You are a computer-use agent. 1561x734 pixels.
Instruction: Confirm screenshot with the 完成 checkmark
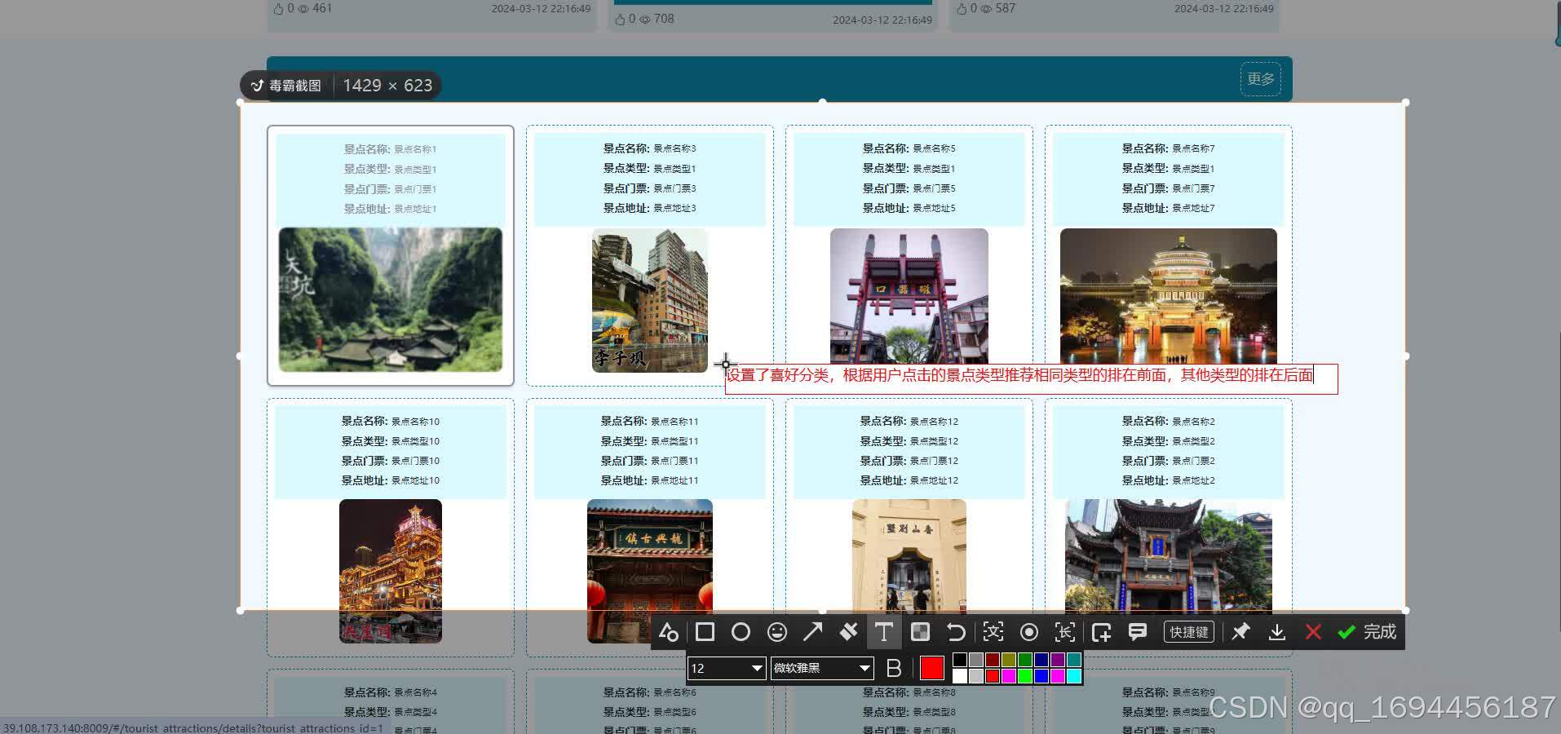click(1367, 632)
